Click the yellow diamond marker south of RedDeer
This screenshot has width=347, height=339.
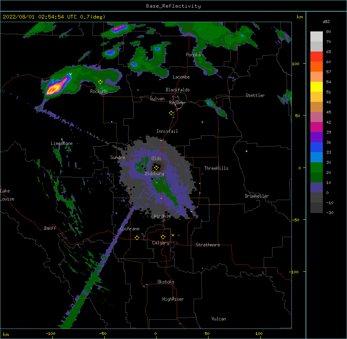(171, 113)
